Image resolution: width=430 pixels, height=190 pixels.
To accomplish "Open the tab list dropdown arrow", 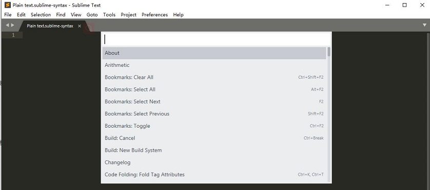I will pos(424,25).
